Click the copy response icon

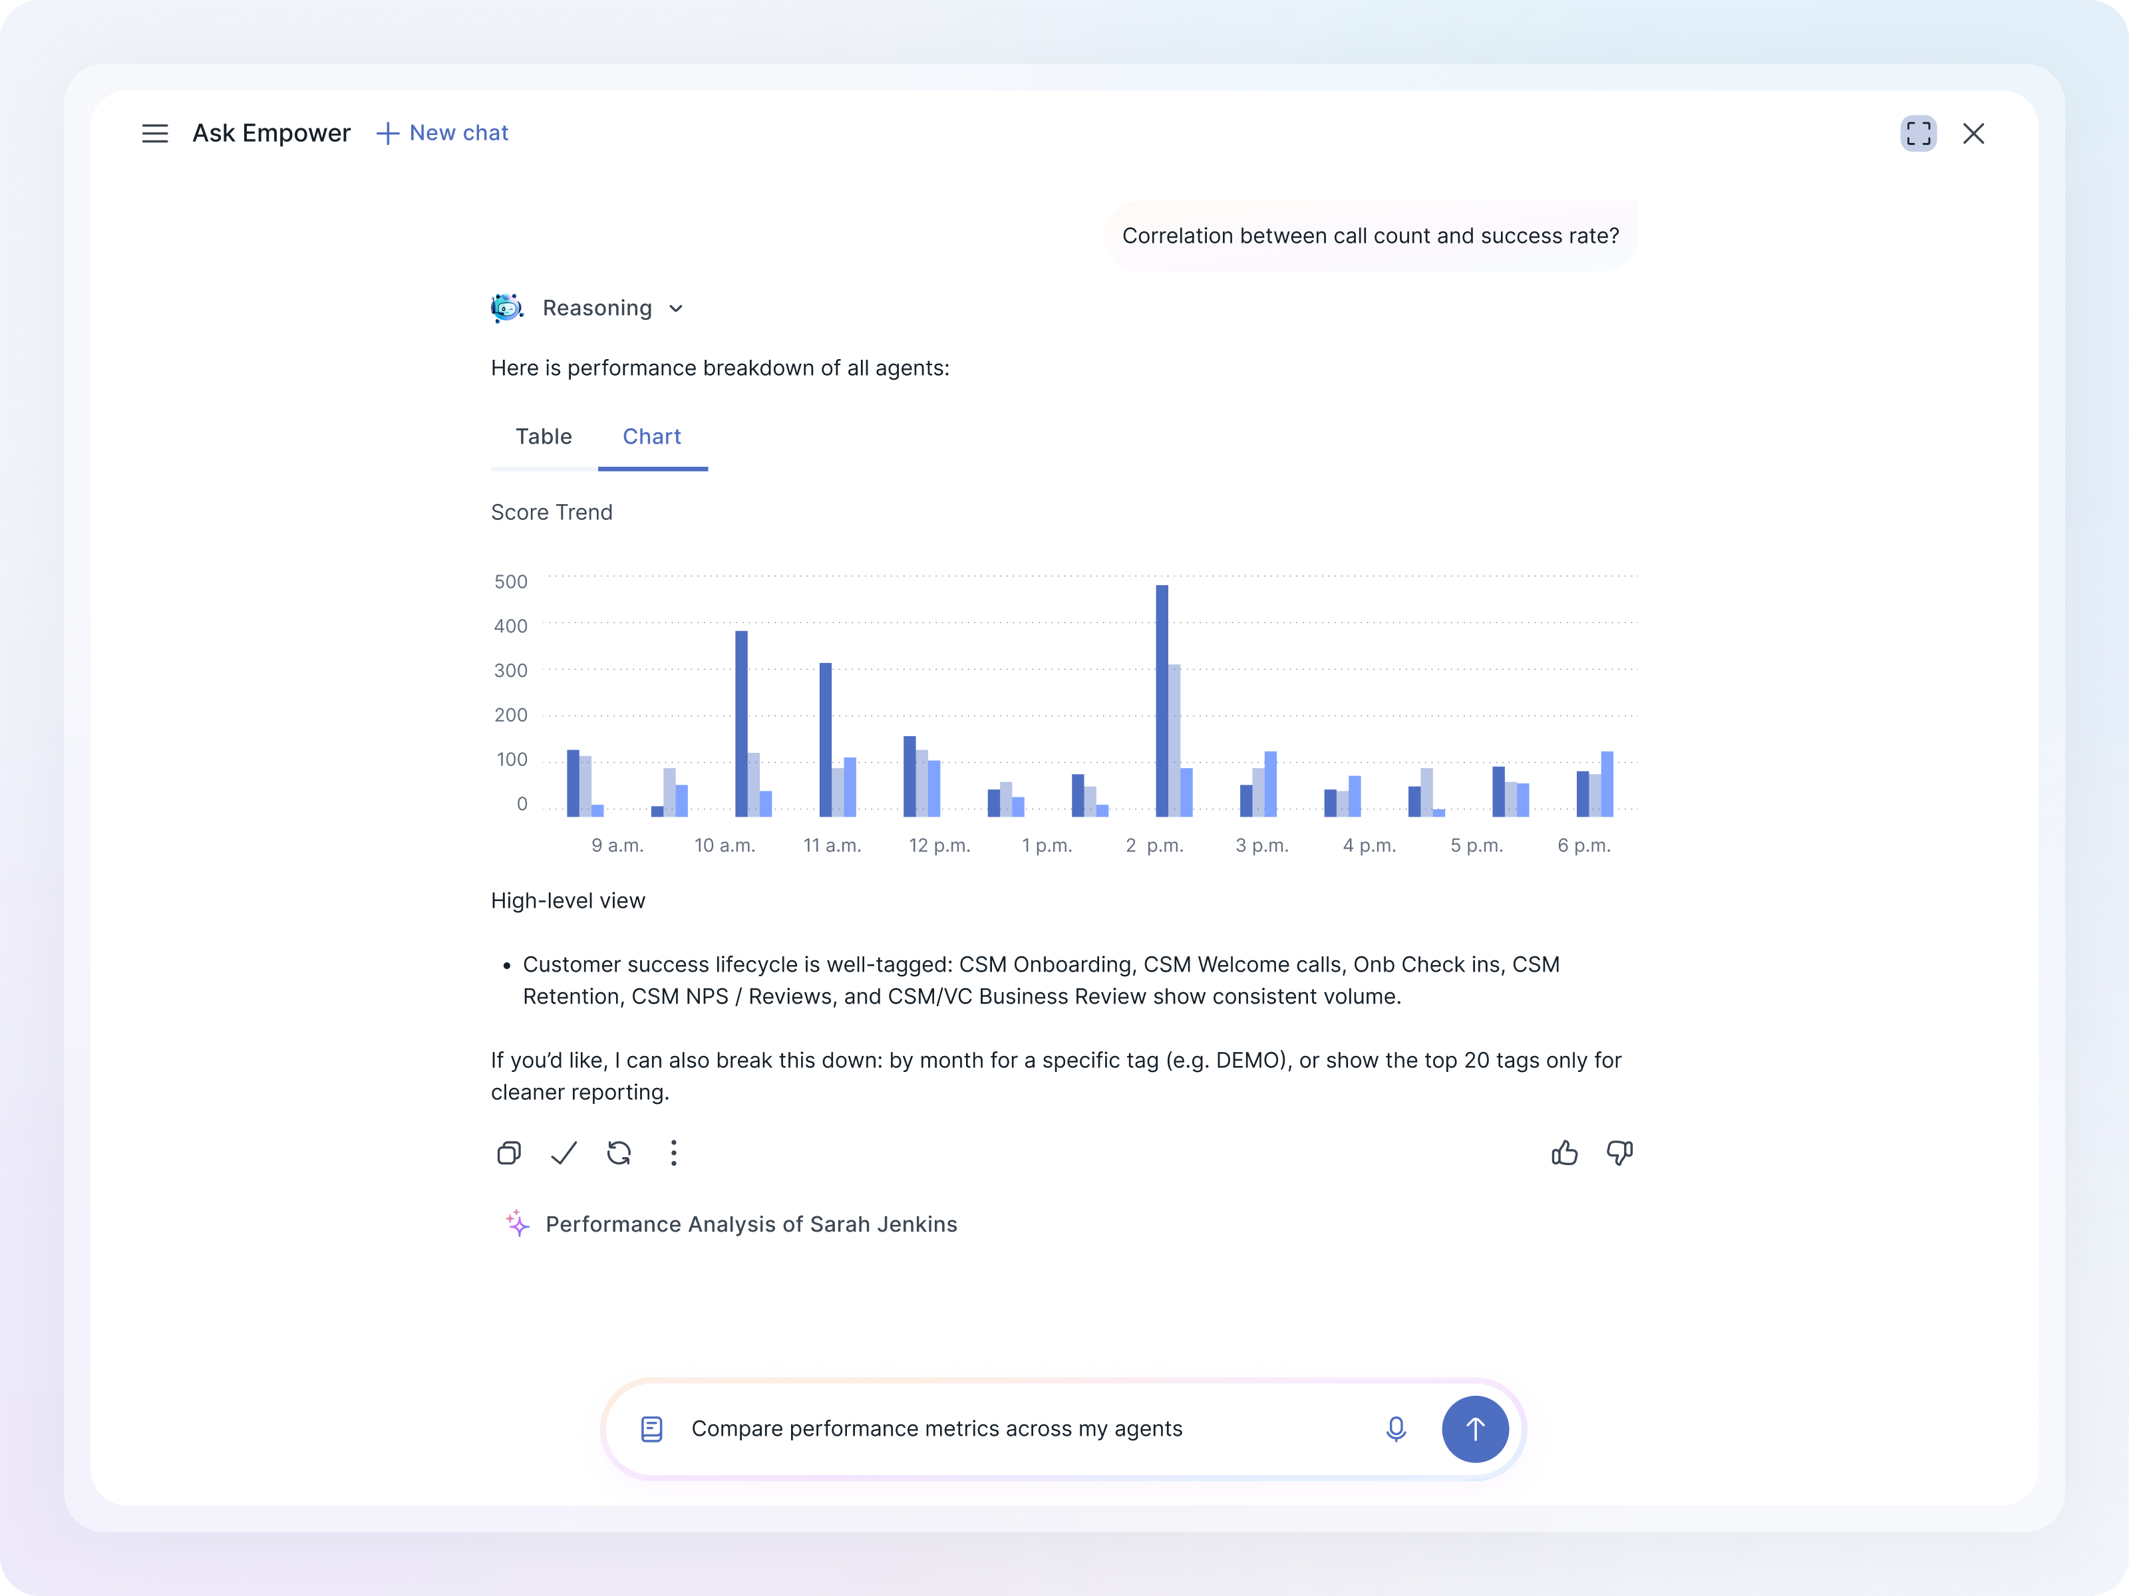tap(509, 1152)
